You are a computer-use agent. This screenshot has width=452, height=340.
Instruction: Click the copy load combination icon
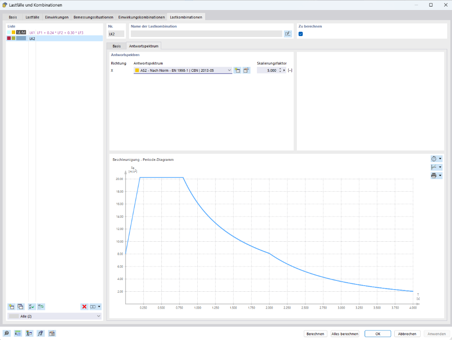point(20,307)
